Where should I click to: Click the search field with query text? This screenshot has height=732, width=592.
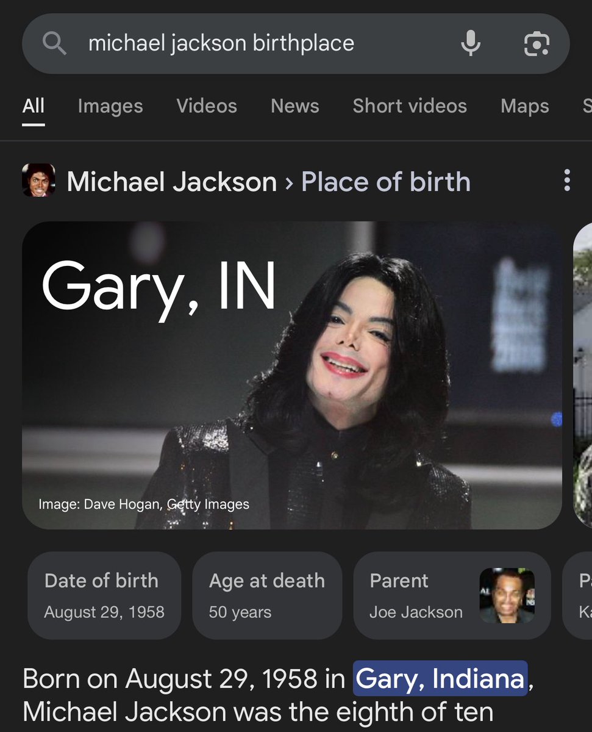[296, 43]
